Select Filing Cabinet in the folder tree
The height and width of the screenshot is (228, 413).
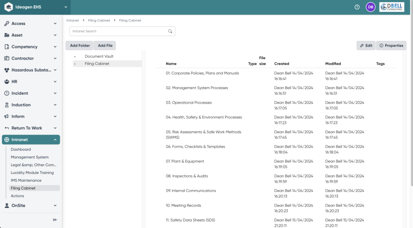coord(97,63)
